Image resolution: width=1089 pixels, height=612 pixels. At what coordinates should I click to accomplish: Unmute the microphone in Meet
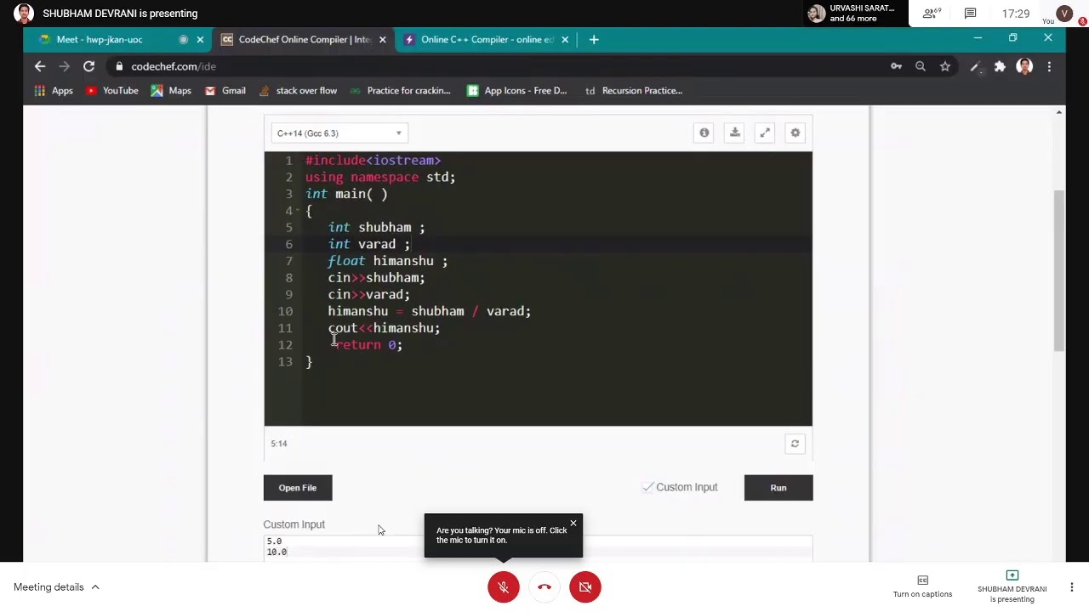point(504,586)
